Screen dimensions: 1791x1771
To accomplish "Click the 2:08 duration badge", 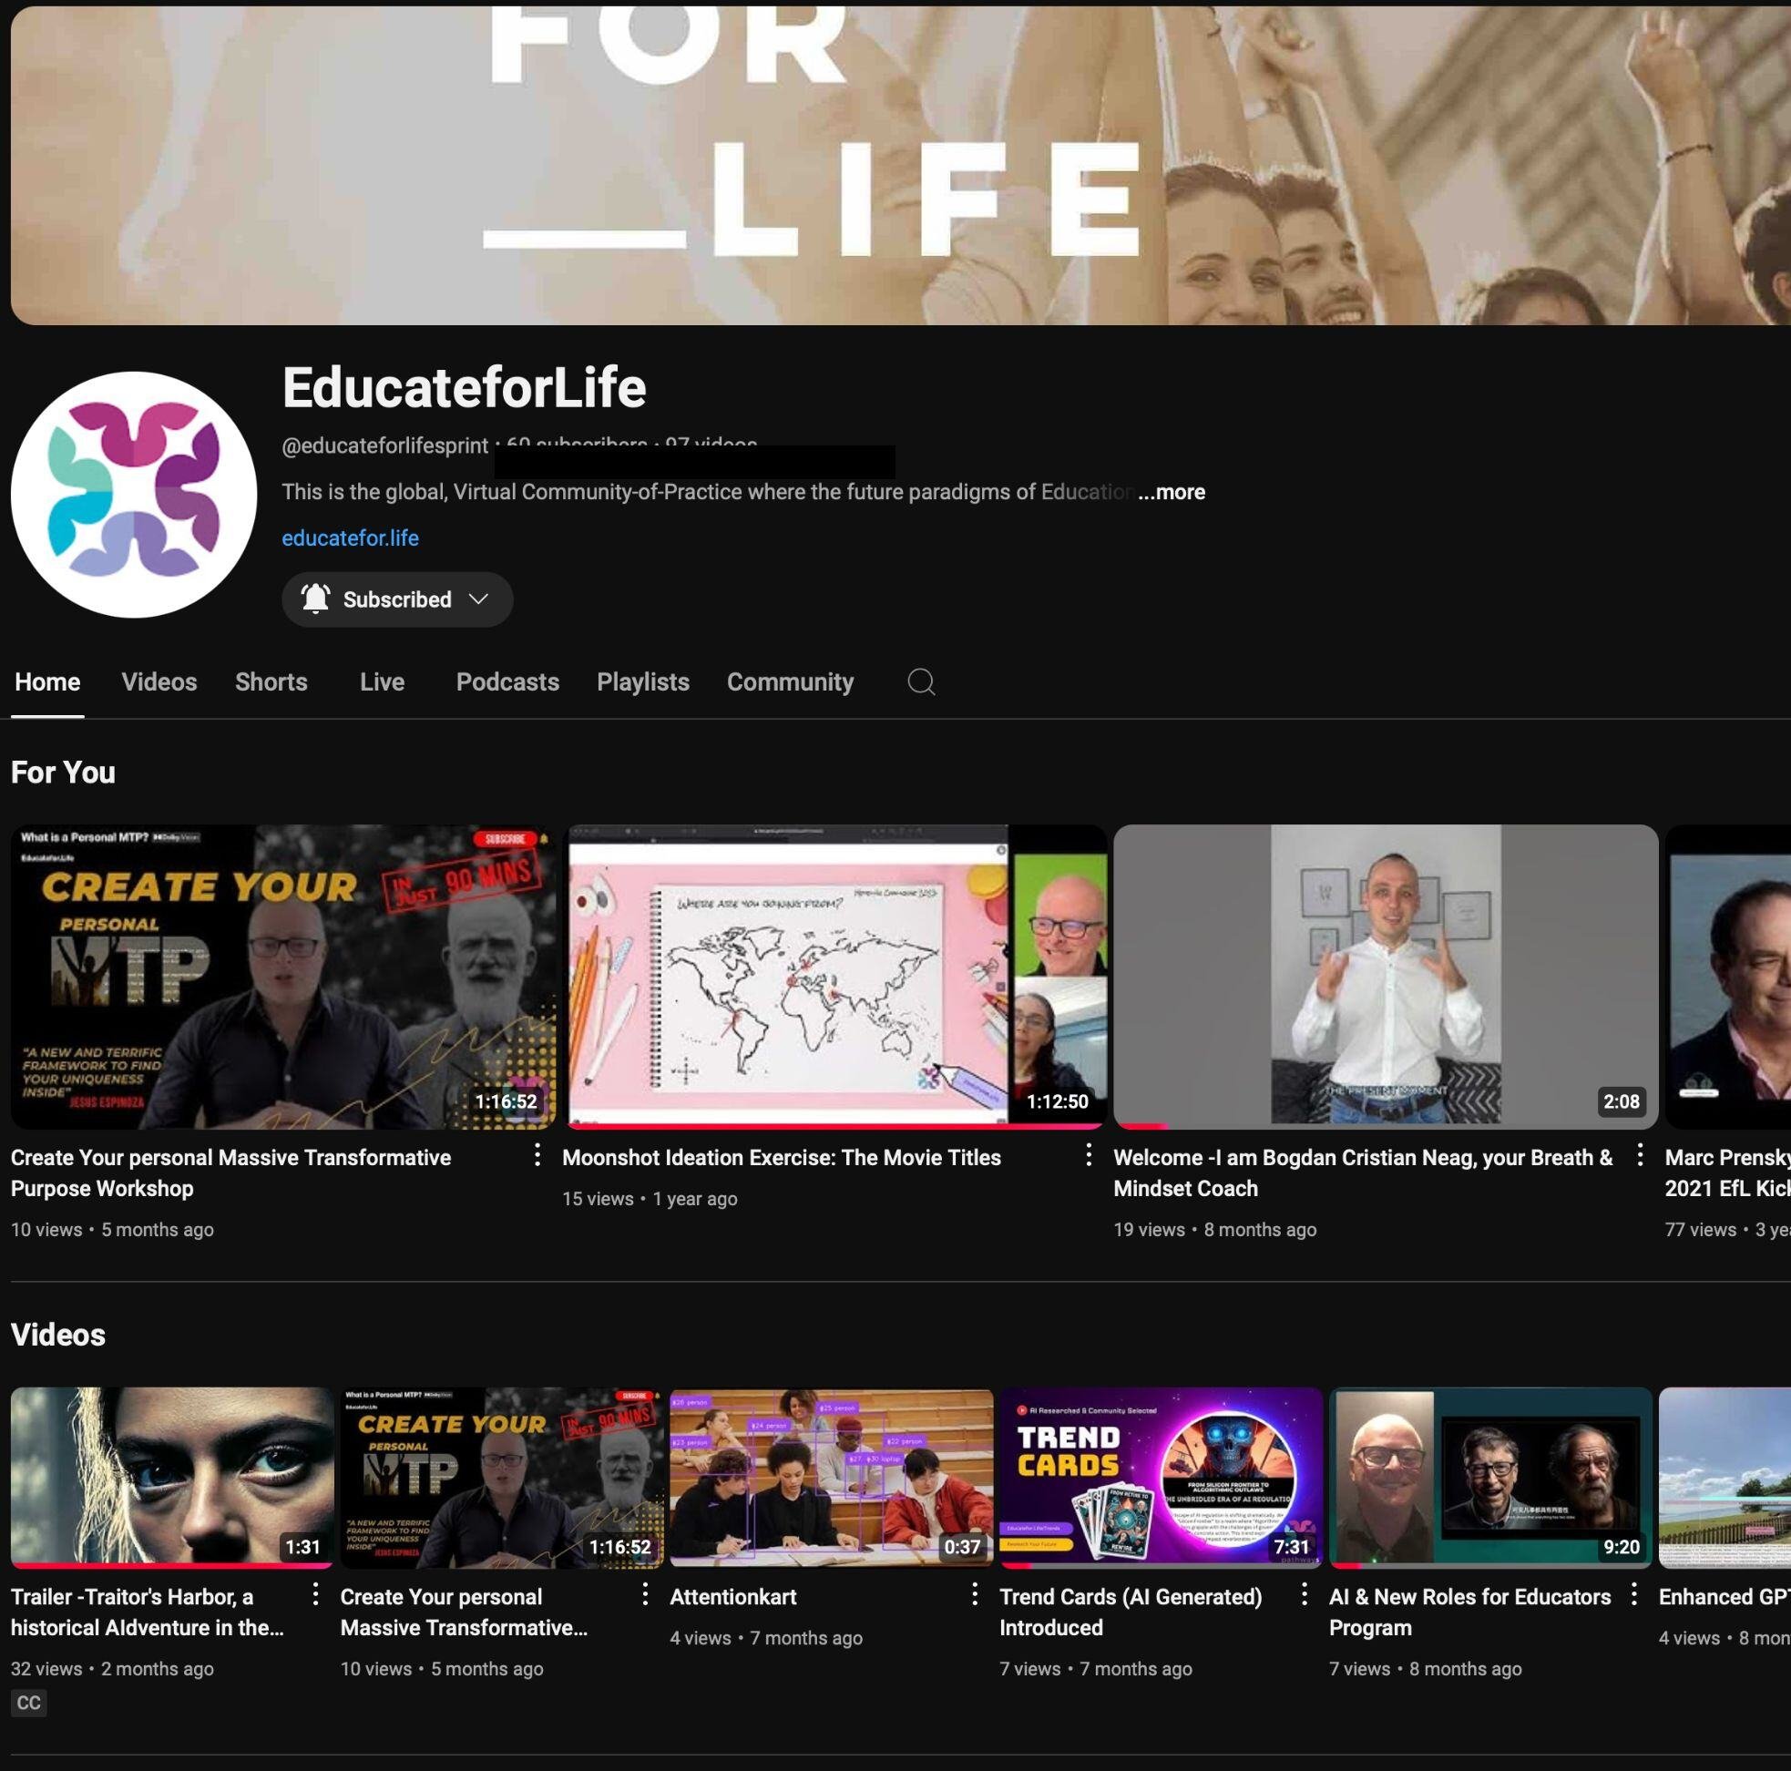I will point(1622,1101).
